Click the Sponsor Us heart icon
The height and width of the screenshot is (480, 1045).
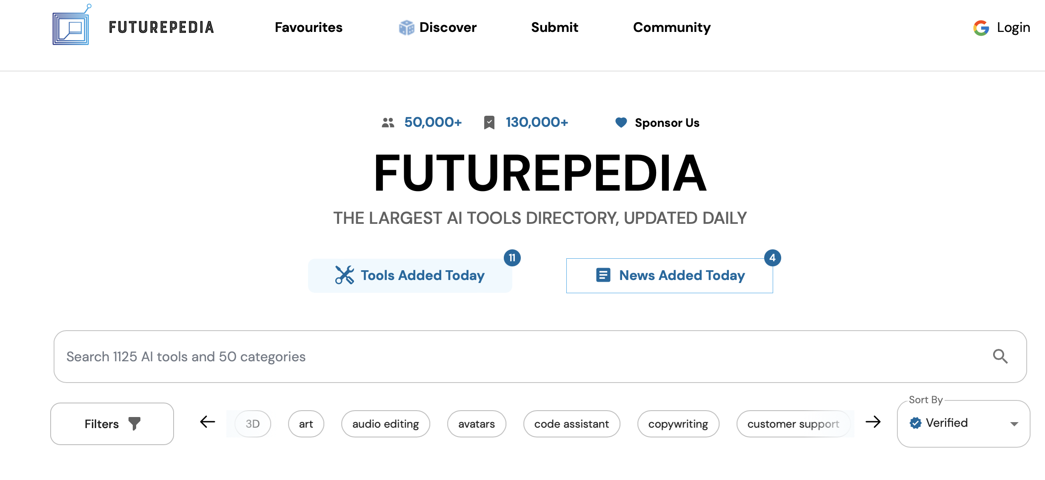click(621, 123)
